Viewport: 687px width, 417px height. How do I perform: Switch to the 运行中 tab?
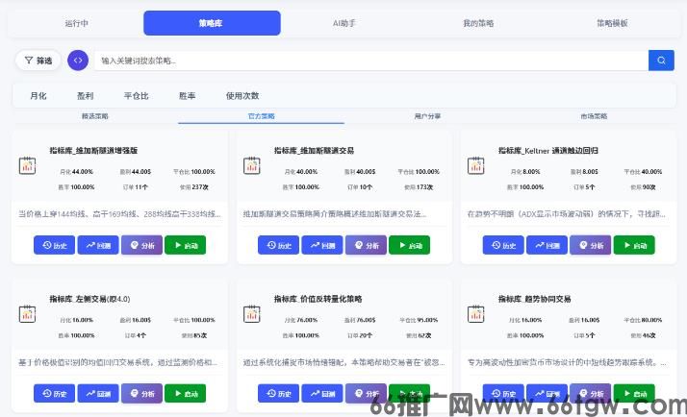pyautogui.click(x=76, y=23)
